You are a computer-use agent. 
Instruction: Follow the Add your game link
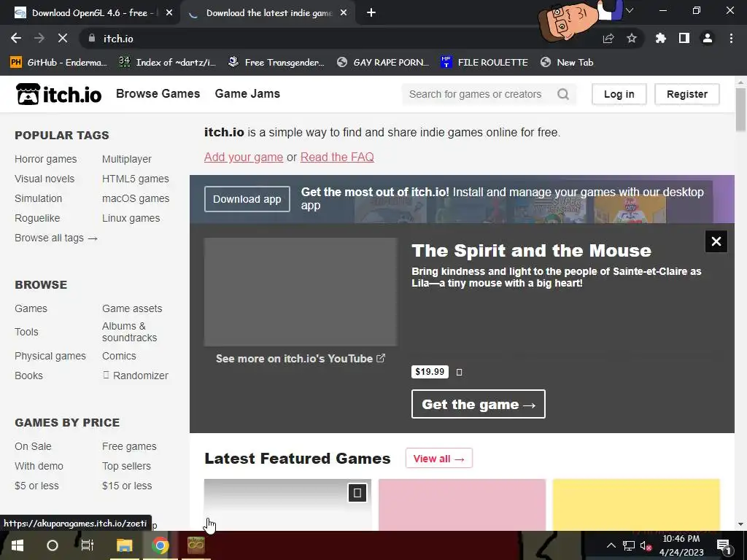pyautogui.click(x=244, y=157)
